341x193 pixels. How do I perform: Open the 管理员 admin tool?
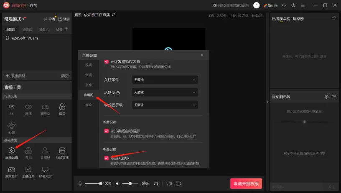45,153
